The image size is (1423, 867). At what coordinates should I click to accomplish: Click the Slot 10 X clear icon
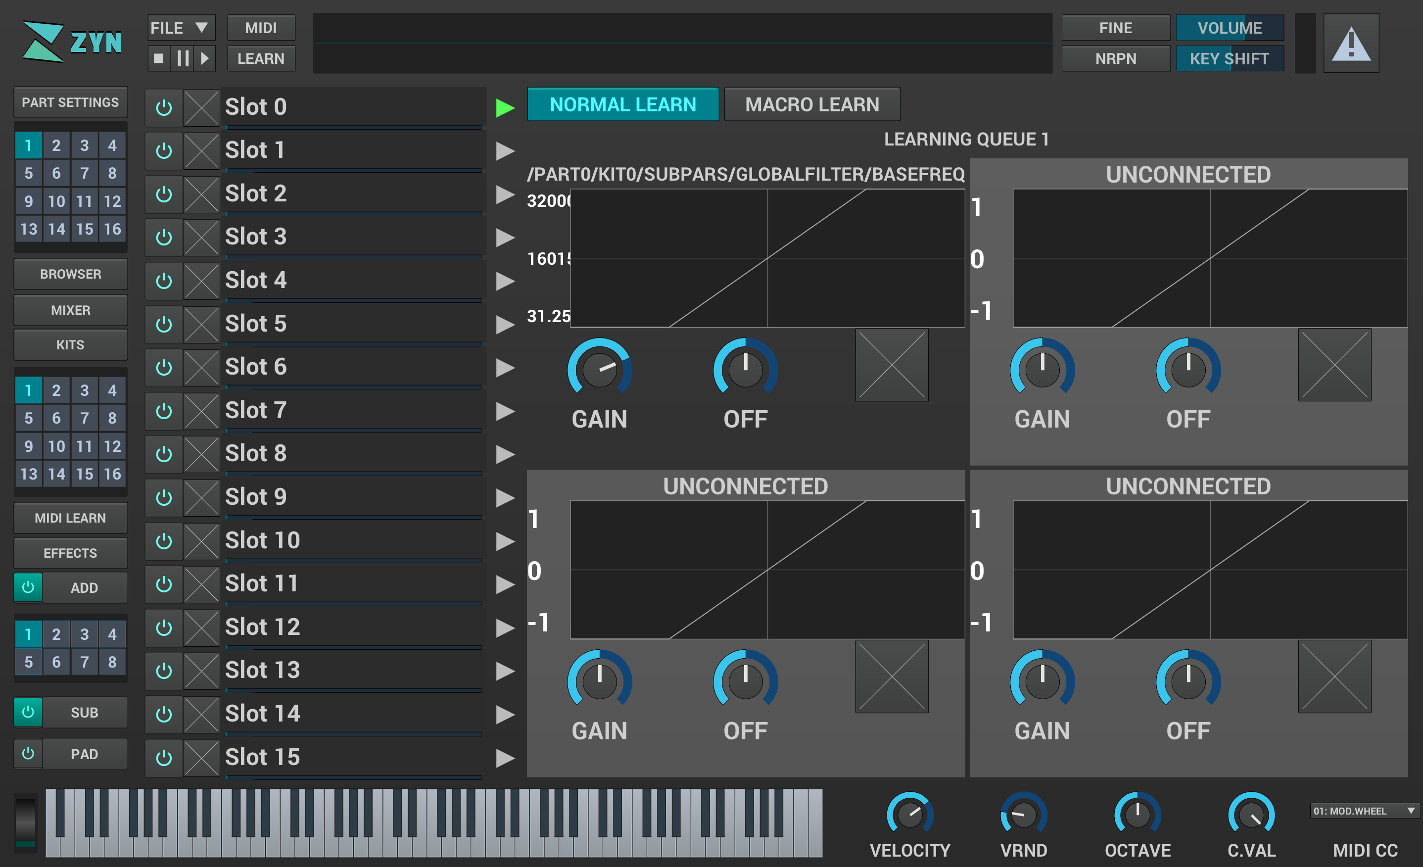point(201,541)
